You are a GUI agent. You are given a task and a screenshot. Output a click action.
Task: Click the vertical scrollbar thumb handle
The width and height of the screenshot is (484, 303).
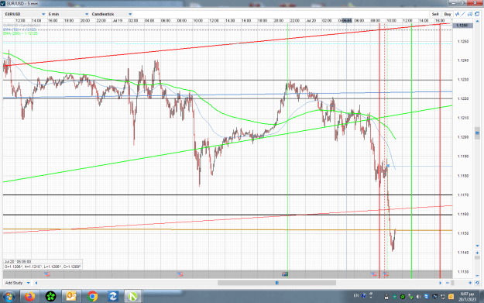tap(477, 133)
